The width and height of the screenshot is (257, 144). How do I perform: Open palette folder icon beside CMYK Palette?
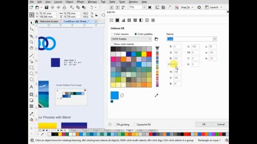(x=156, y=39)
